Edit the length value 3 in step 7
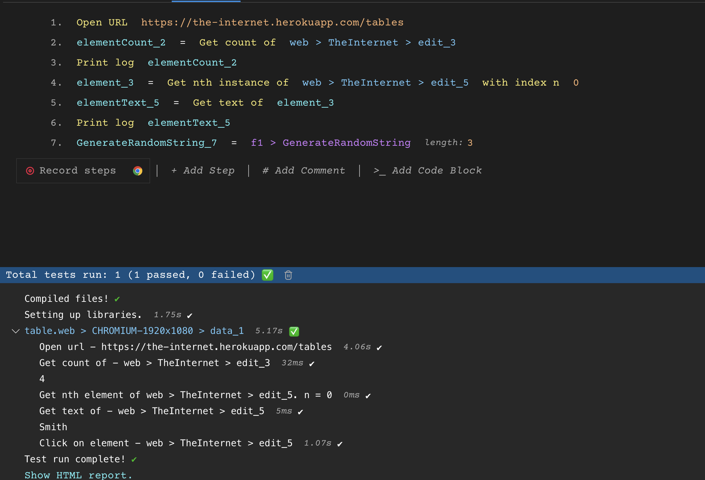 click(470, 143)
